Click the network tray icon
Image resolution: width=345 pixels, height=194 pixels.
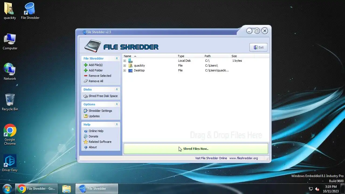(311, 189)
